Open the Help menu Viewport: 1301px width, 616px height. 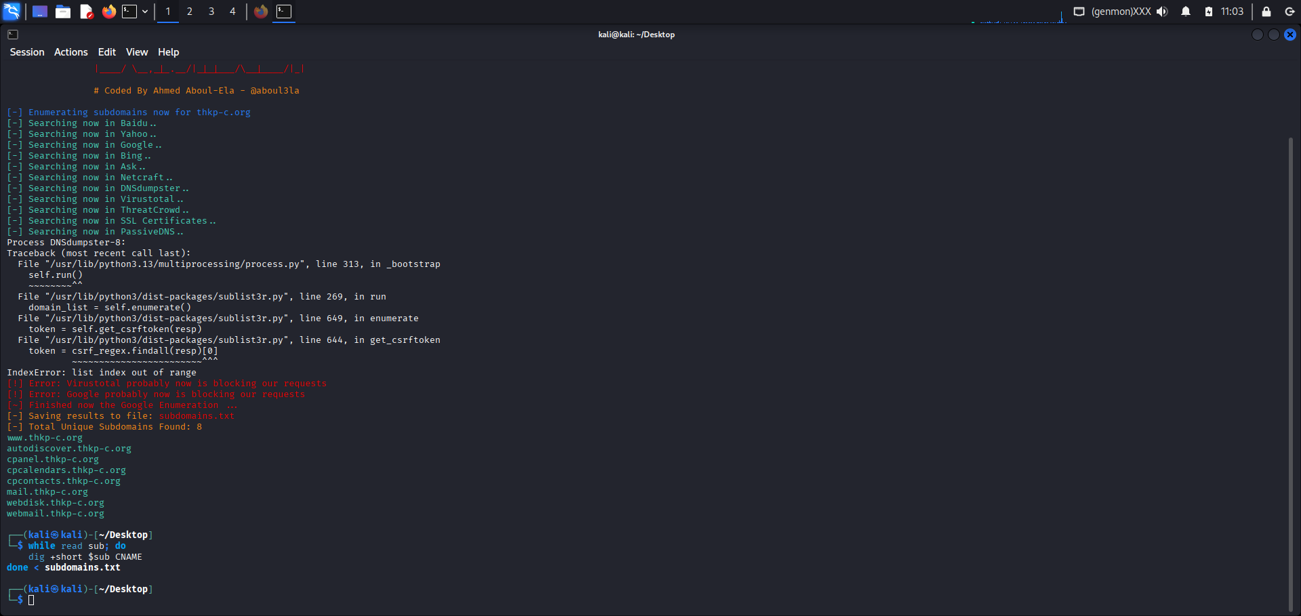(x=169, y=52)
